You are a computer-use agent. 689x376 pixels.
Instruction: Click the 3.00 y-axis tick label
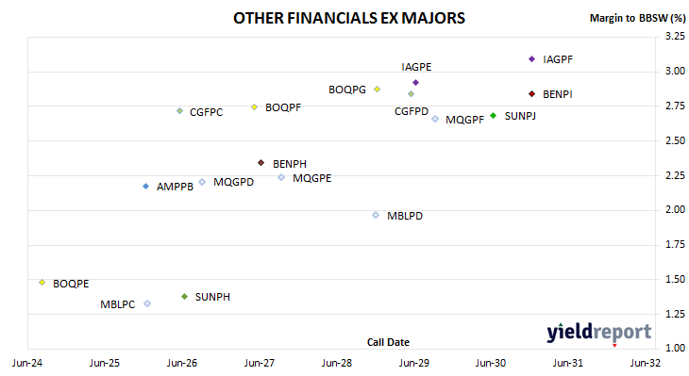675,71
